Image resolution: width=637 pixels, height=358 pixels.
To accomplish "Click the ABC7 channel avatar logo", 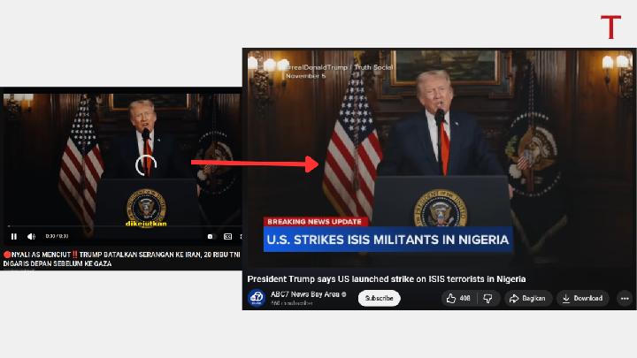I will [x=256, y=298].
